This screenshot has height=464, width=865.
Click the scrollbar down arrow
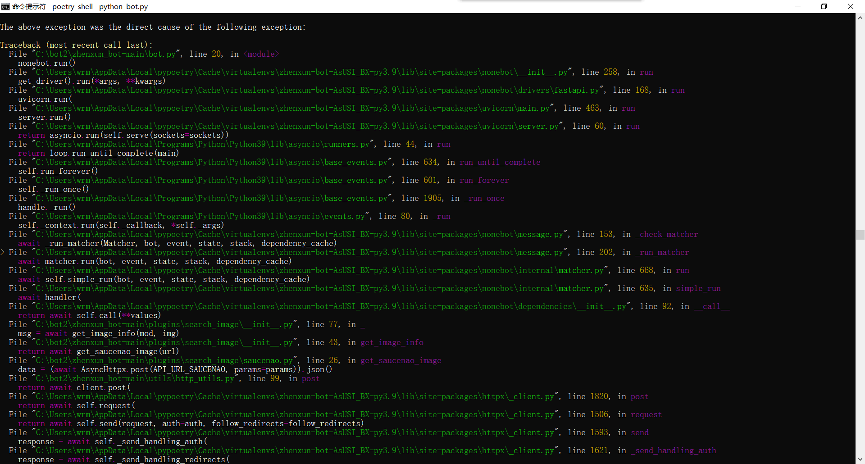860,459
